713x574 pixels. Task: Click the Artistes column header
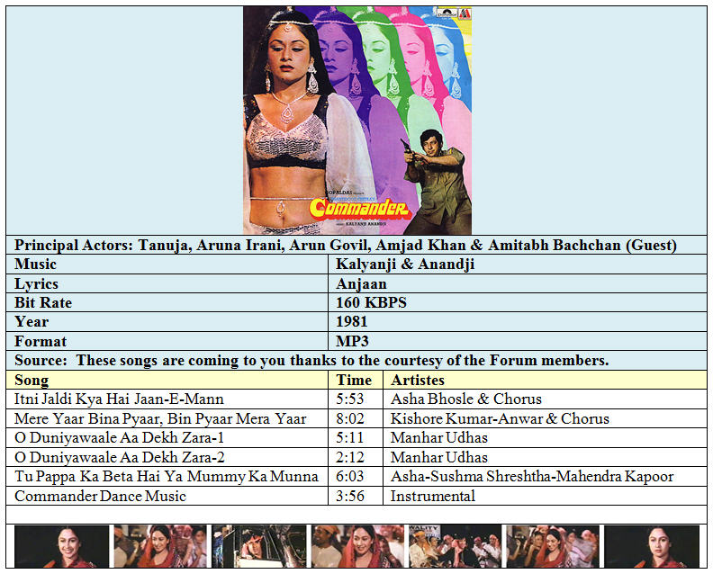click(546, 380)
